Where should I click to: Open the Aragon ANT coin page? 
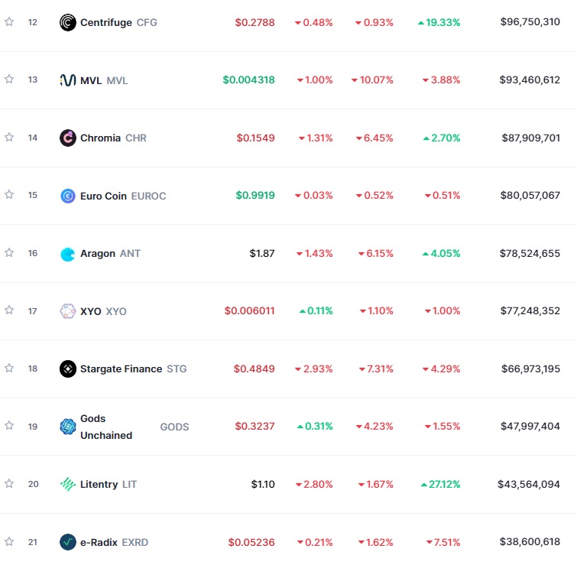(110, 254)
